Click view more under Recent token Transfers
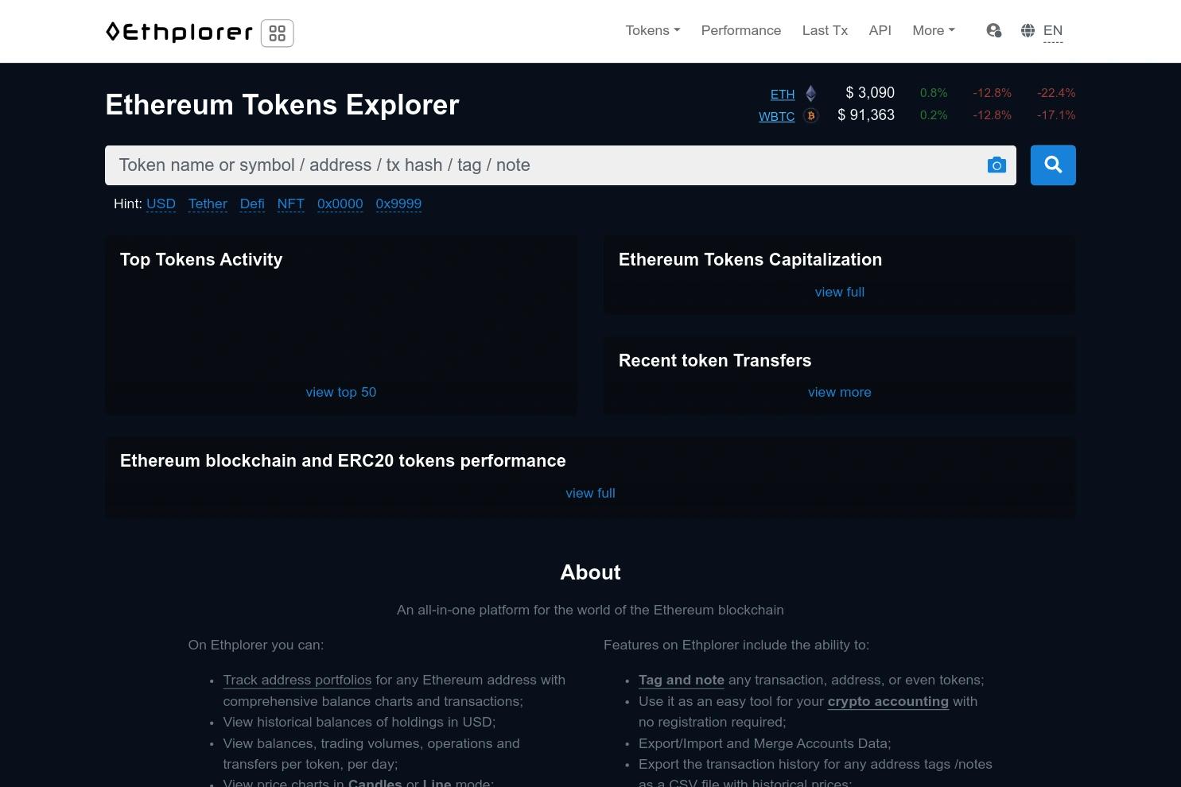1181x787 pixels. pyautogui.click(x=840, y=393)
